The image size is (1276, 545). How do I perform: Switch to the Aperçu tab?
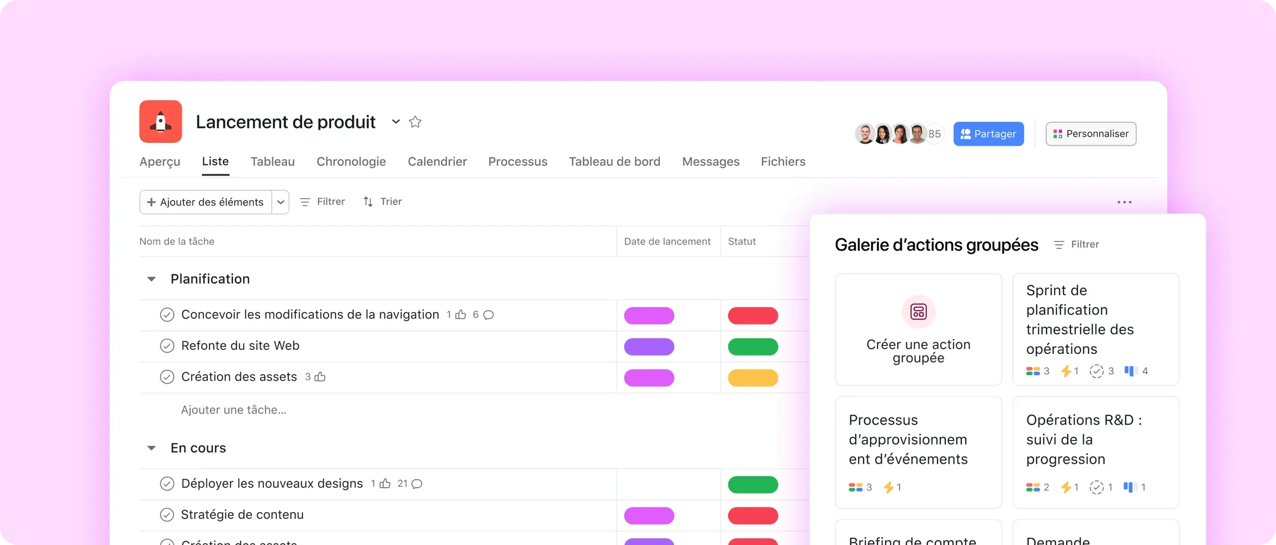[x=160, y=162]
